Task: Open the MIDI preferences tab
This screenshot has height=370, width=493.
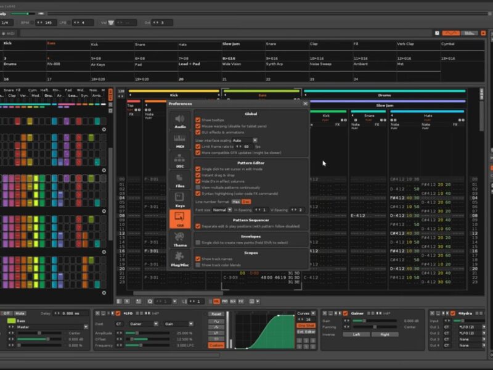Action: [x=180, y=141]
